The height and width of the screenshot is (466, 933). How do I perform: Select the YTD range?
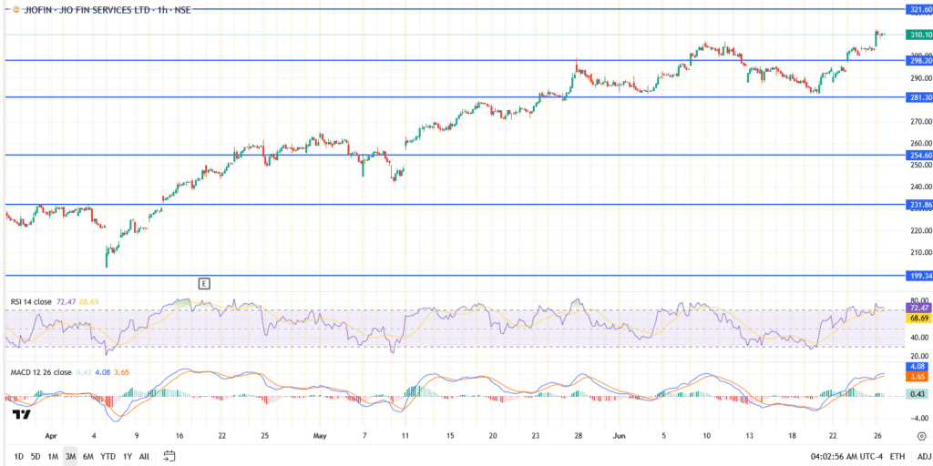(x=108, y=456)
